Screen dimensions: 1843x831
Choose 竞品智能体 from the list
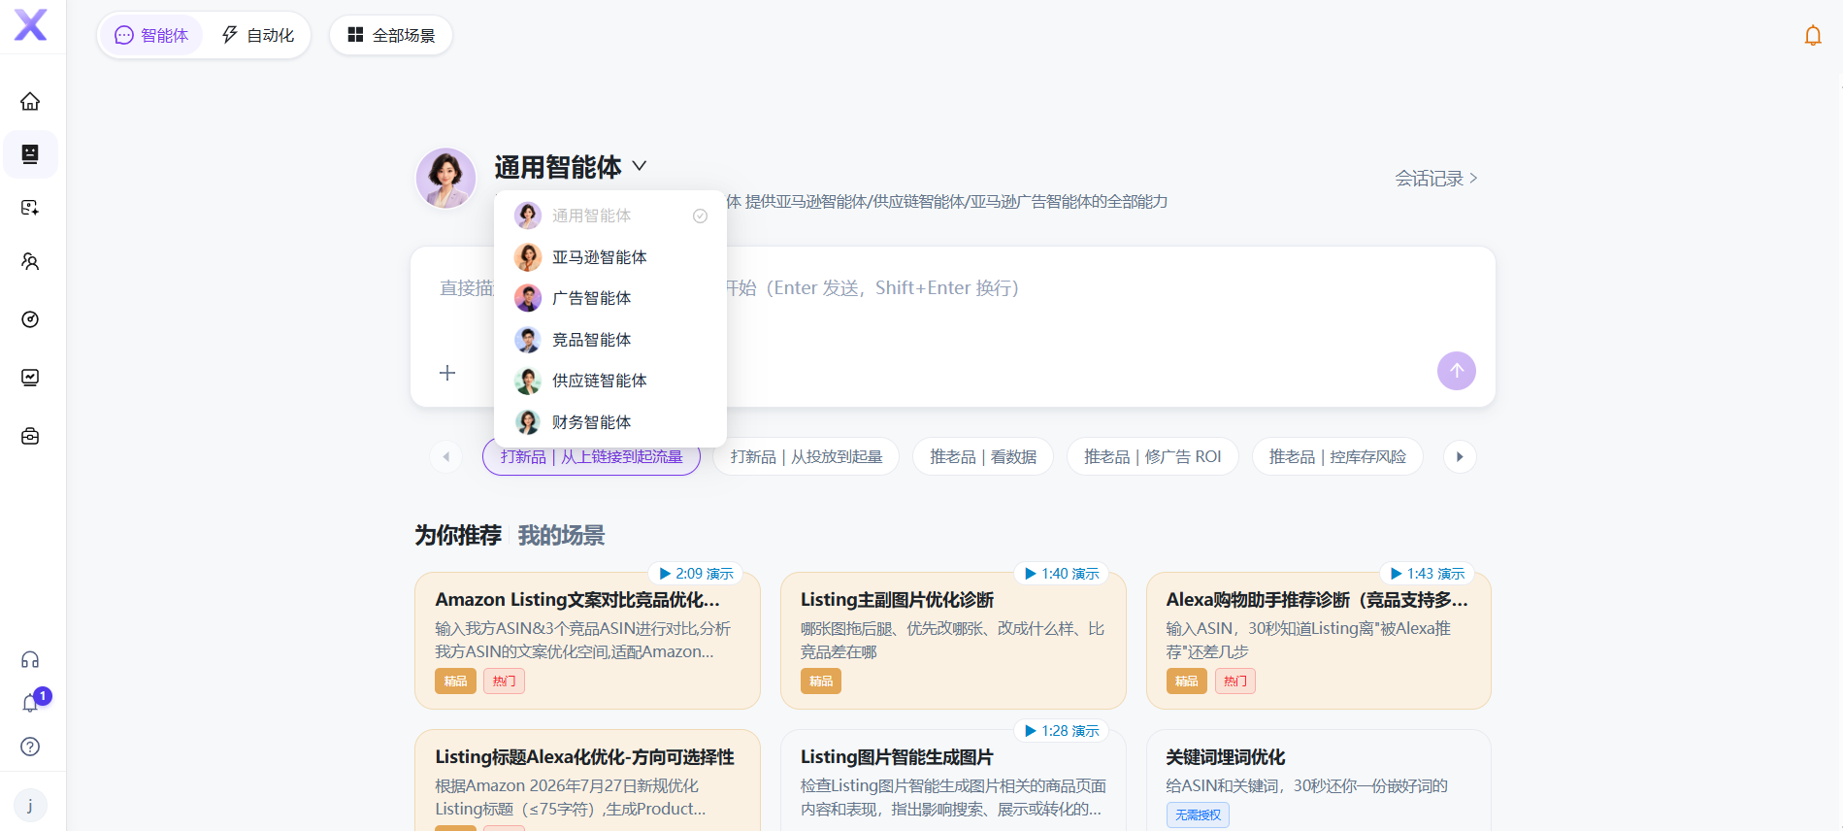610,340
